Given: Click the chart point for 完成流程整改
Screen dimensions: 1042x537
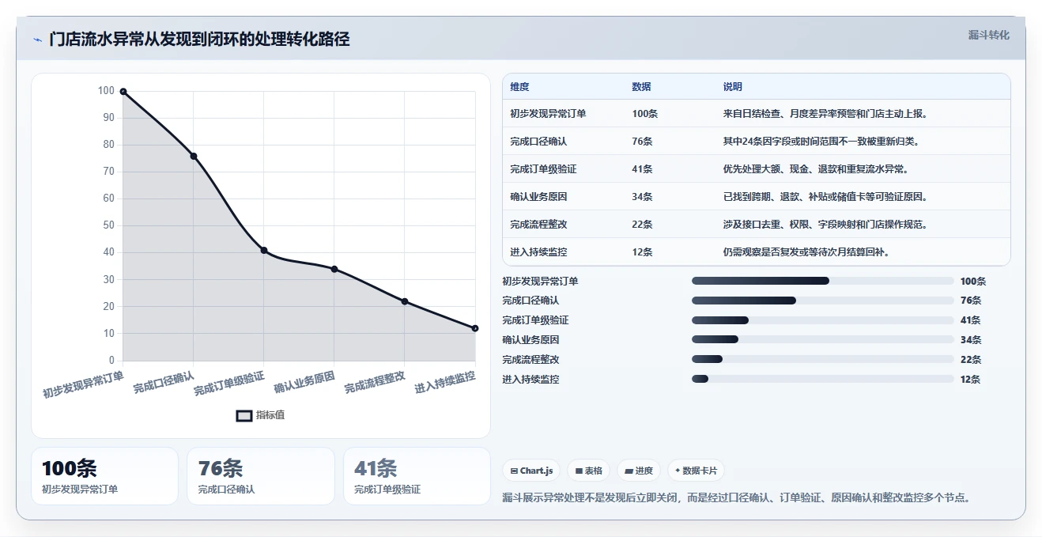Looking at the screenshot, I should (x=405, y=301).
